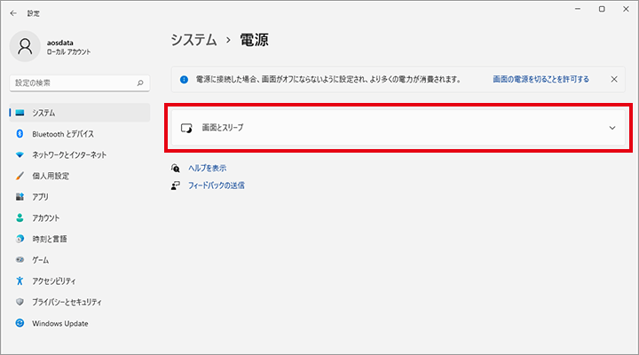Click the アクセシビリティ figure icon
The image size is (639, 355).
coord(20,280)
